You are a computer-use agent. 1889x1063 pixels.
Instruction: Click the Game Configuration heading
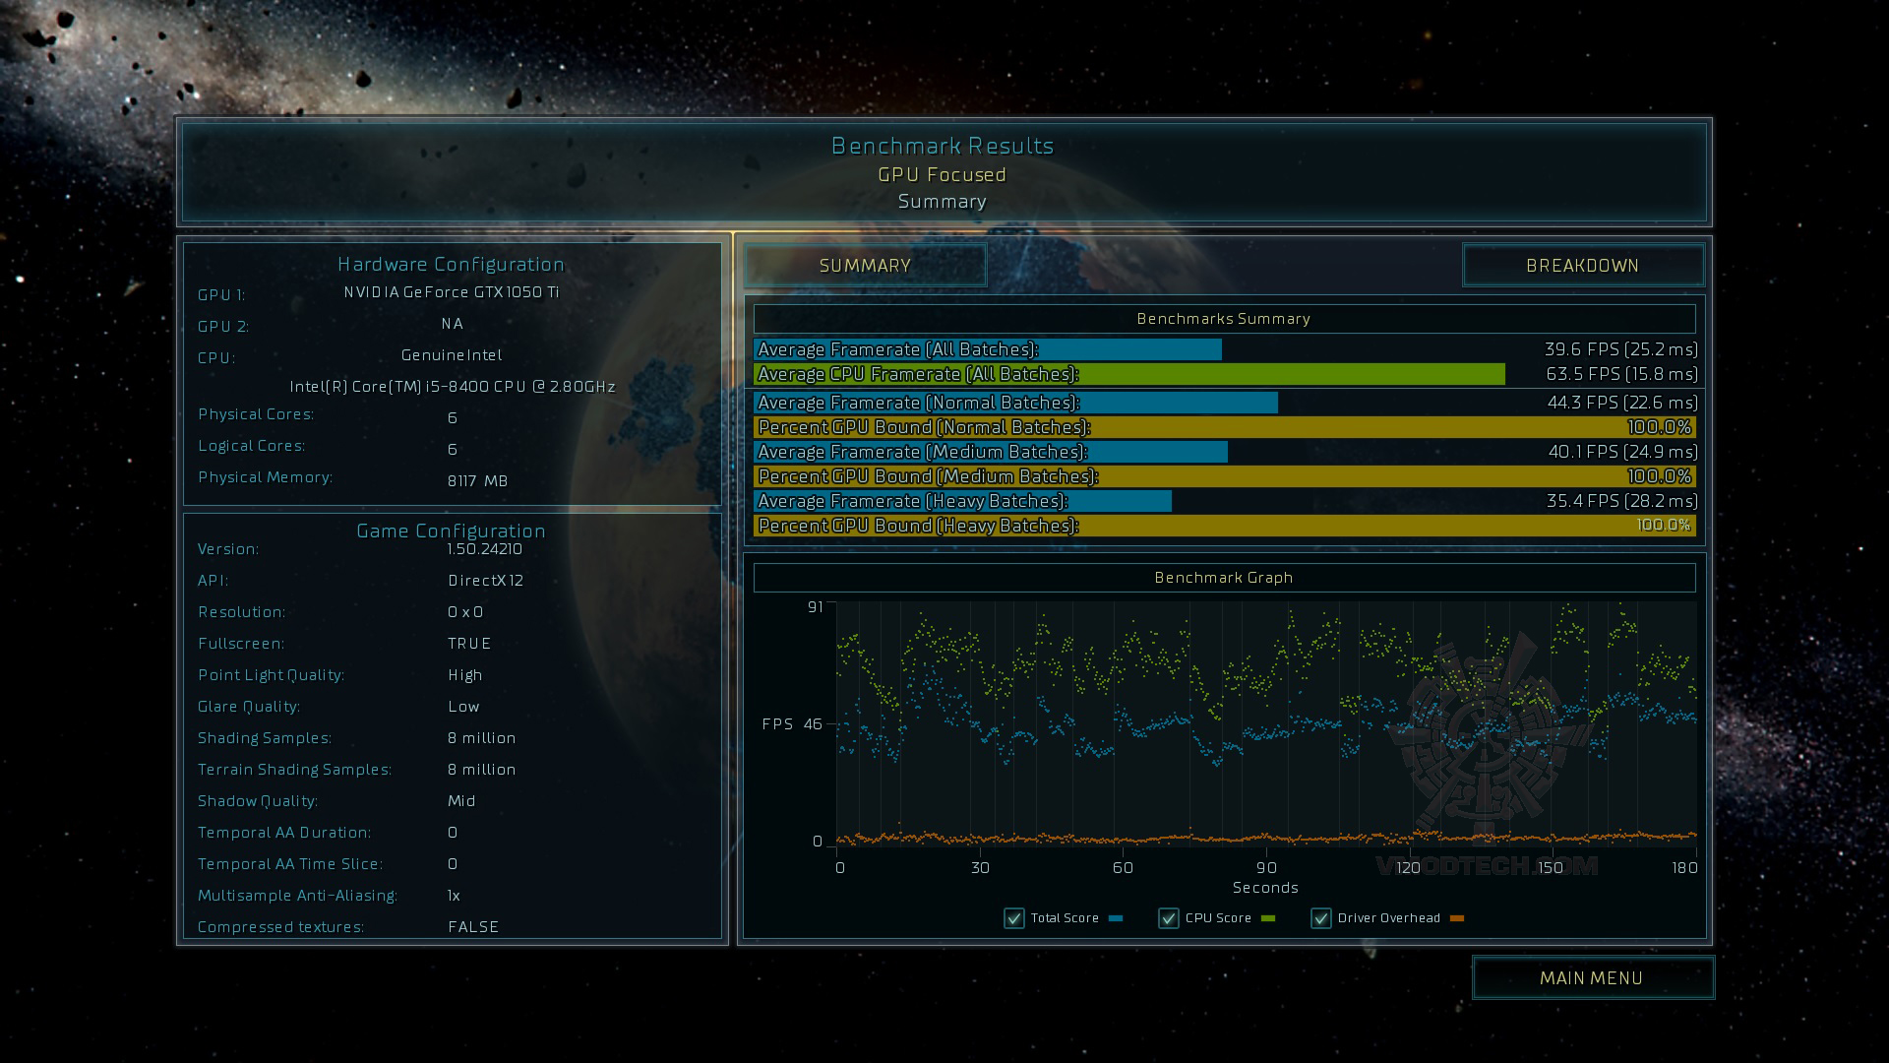452,531
